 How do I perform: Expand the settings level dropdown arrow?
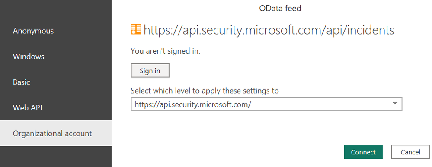click(395, 104)
